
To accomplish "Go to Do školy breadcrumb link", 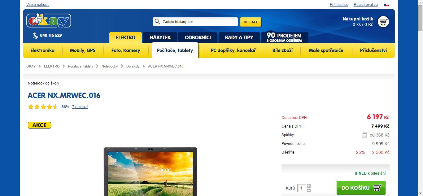I will 133,66.
